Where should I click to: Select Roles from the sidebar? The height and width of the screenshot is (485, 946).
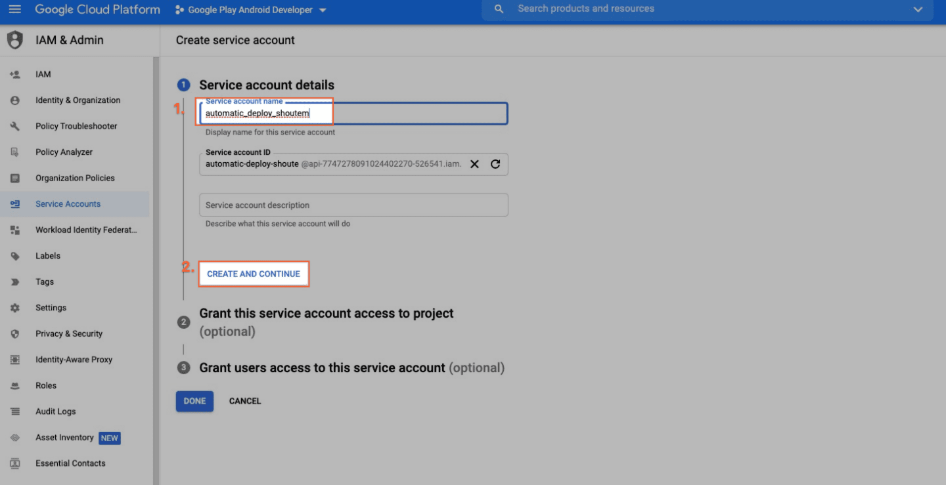(46, 386)
